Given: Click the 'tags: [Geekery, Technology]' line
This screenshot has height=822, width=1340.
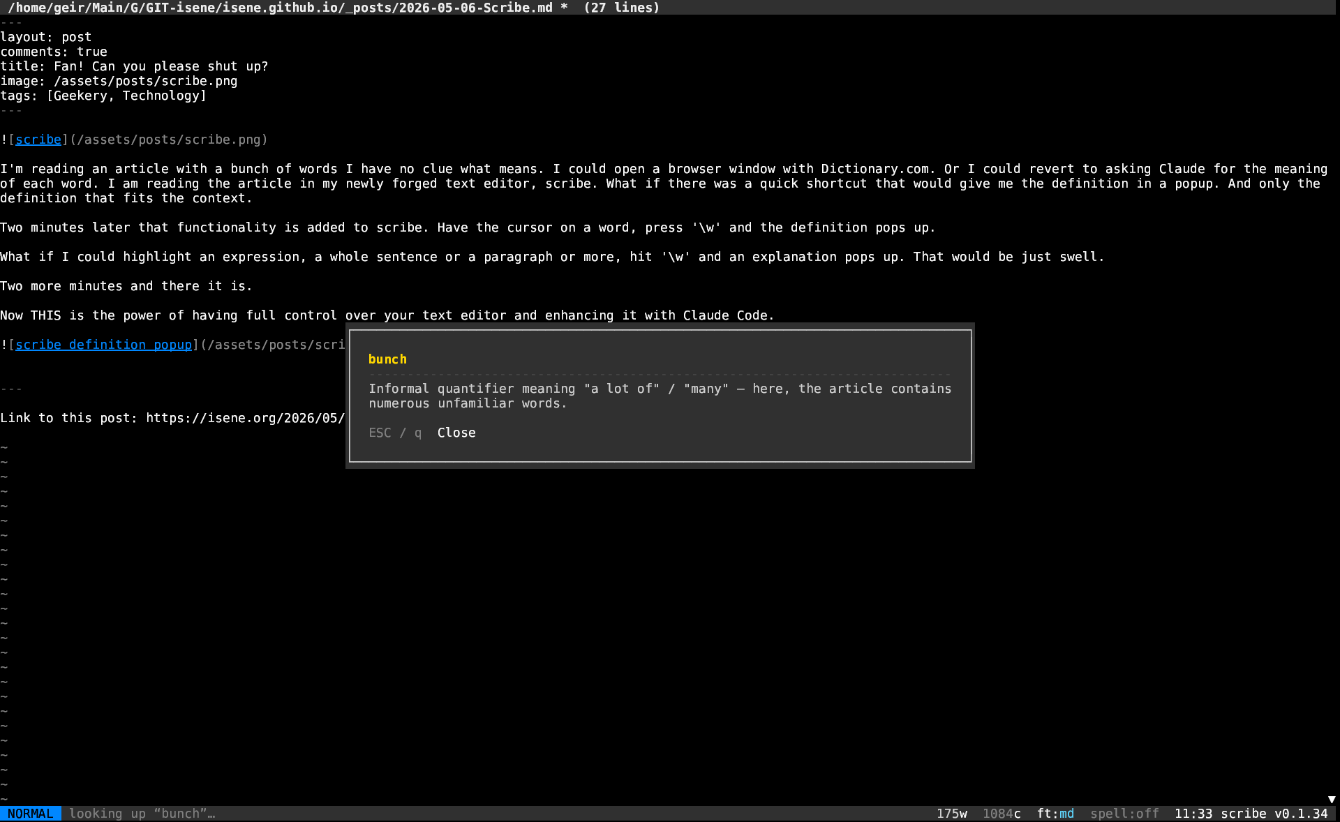Looking at the screenshot, I should point(103,96).
